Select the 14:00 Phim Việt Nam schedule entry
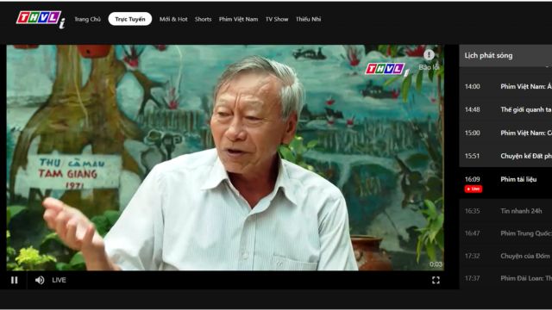552x310 pixels. (505, 86)
